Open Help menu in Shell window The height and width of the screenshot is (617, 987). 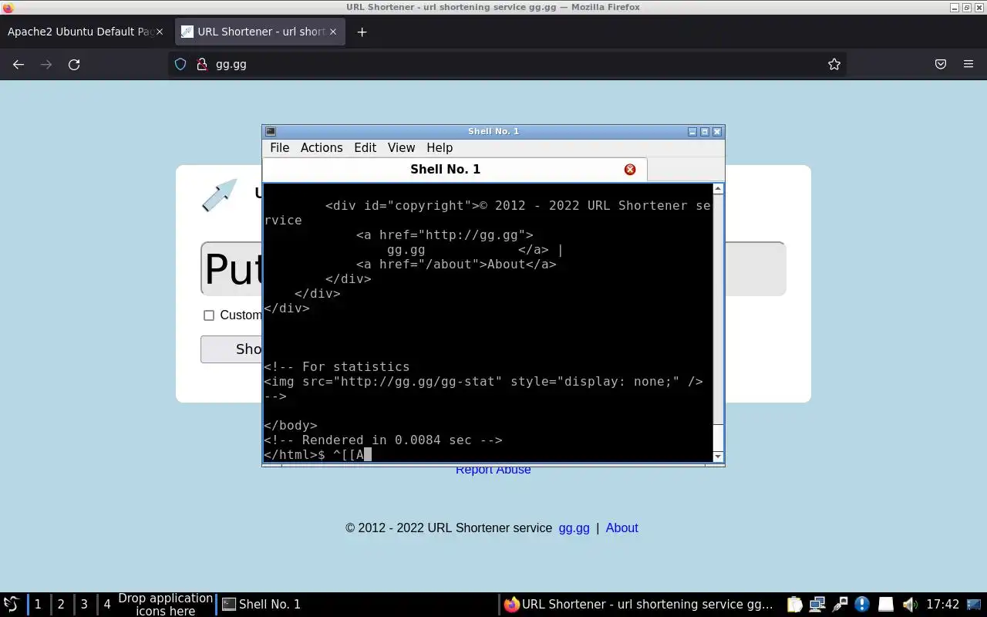pos(440,147)
